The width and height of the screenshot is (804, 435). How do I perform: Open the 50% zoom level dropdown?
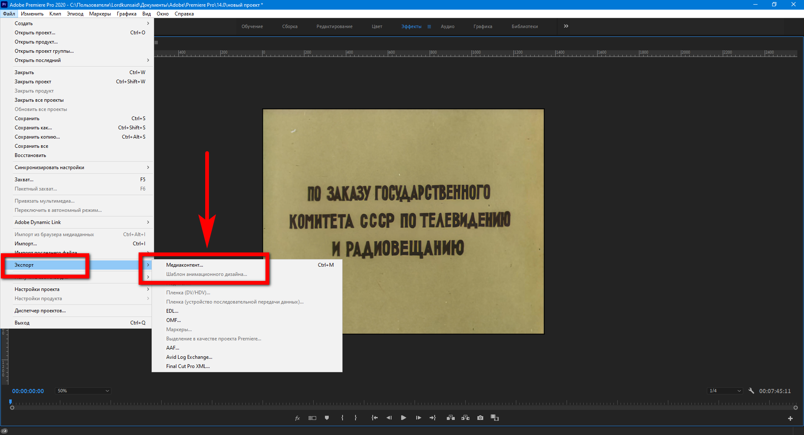pos(83,391)
